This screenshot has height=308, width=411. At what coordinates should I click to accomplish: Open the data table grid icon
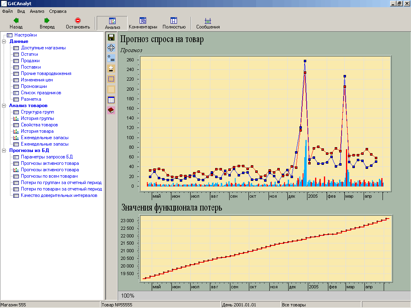[x=111, y=100]
